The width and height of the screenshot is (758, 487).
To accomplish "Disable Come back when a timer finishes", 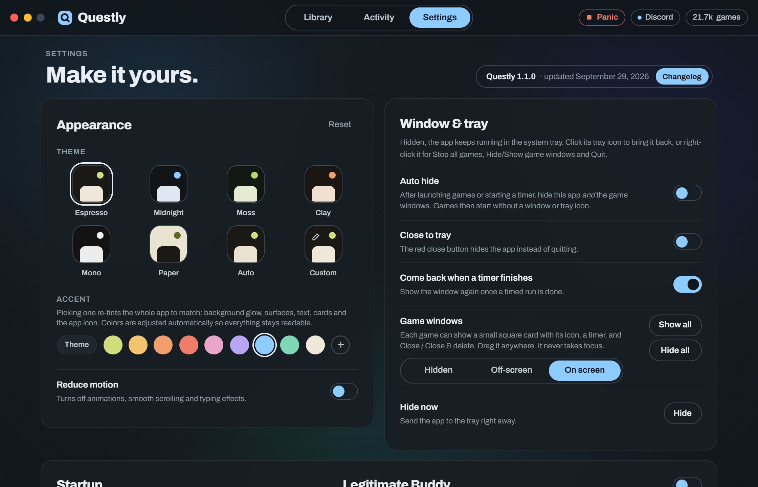I will pyautogui.click(x=687, y=284).
